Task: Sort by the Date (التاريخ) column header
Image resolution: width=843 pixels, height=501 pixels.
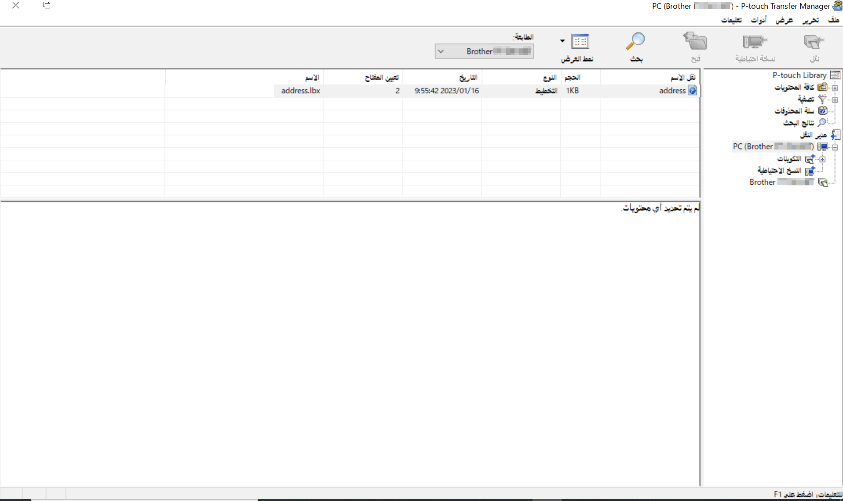Action: coord(468,77)
